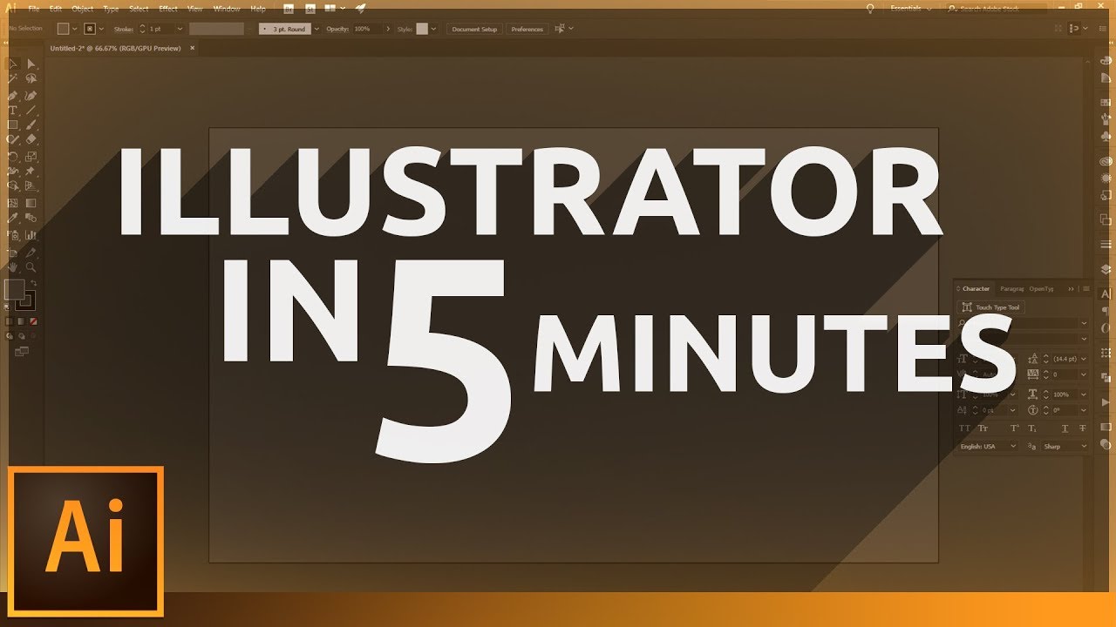Activate the Zoom tool

click(x=31, y=267)
